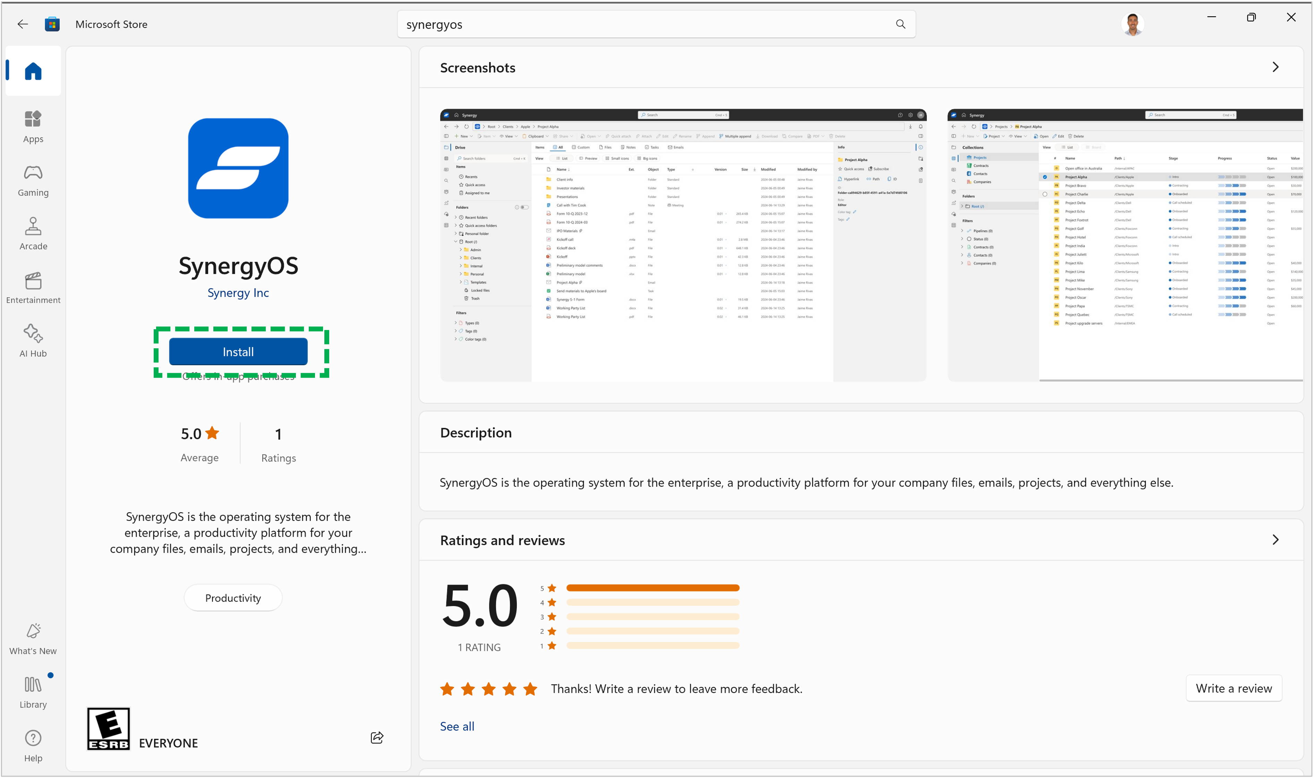Viewport: 1313px width, 778px height.
Task: Open Help in sidebar
Action: click(x=33, y=745)
